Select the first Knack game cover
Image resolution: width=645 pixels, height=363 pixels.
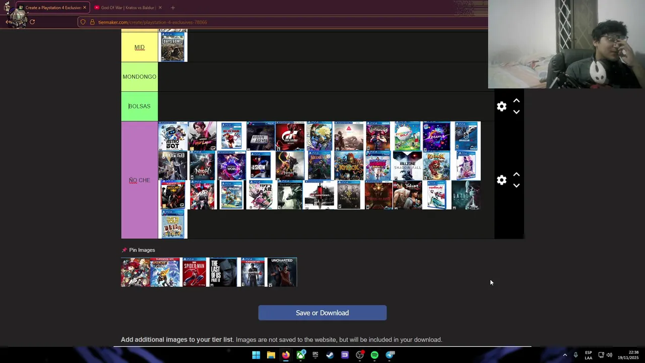(348, 165)
